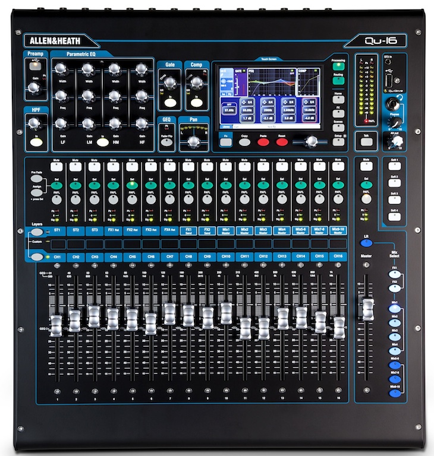Select channel CH2 with its Sel key
Image resolution: width=434 pixels, height=456 pixels.
tap(76, 185)
